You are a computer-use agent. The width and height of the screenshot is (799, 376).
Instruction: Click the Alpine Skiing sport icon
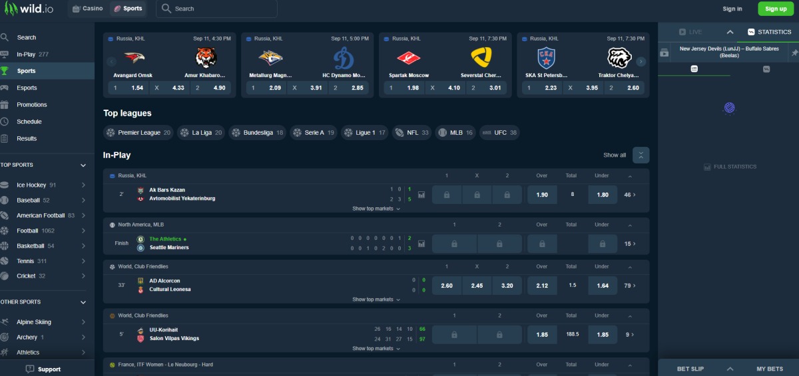[5, 322]
